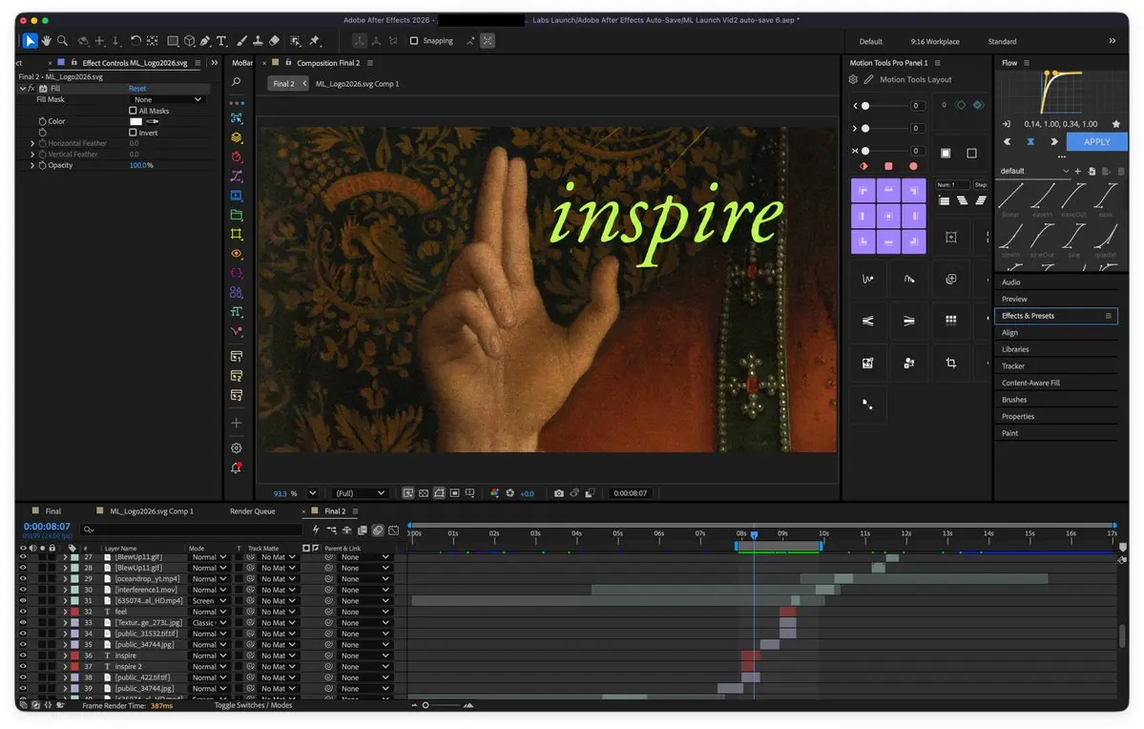This screenshot has height=729, width=1144.
Task: Select the Zoom magnifier tool
Action: [63, 41]
